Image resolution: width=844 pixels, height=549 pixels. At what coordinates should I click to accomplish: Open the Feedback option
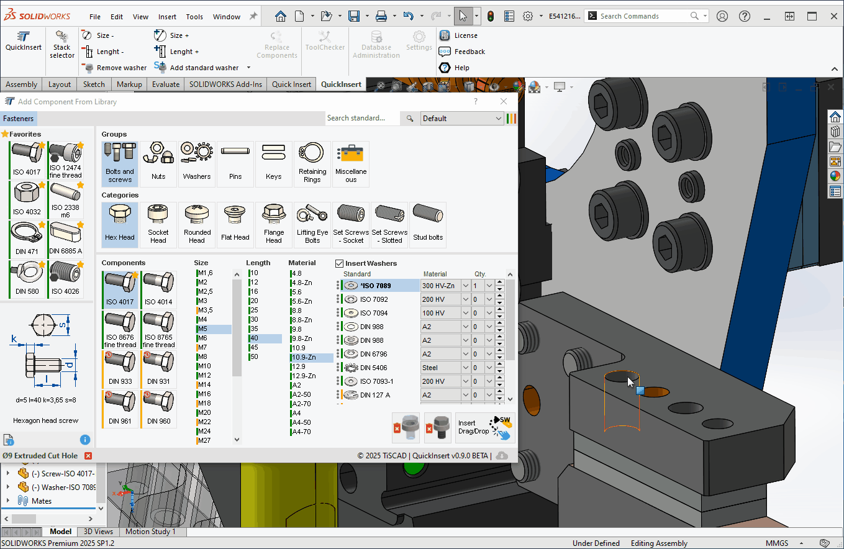[x=462, y=52]
